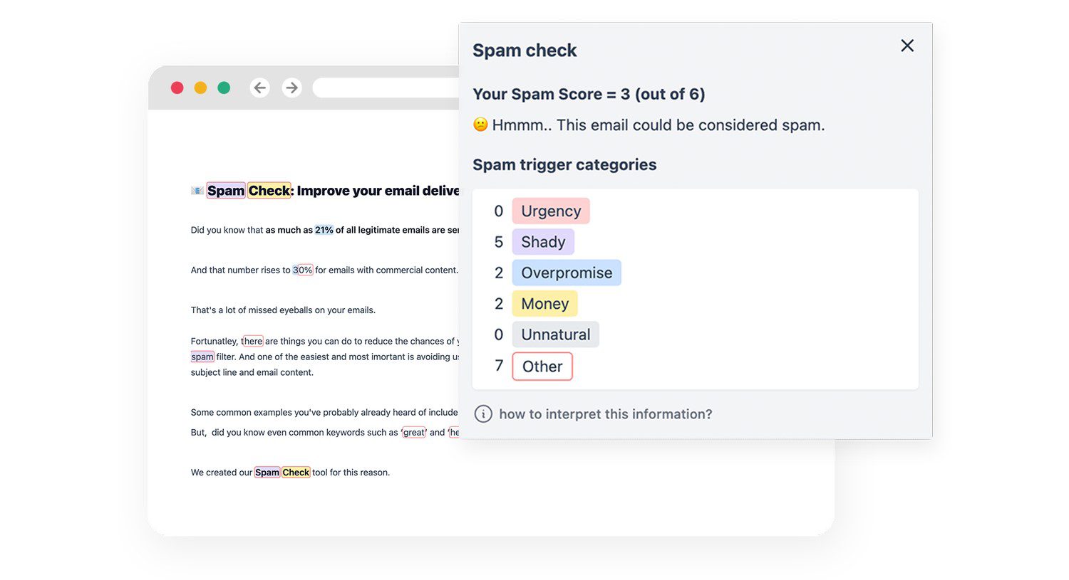Click the envelope emoji before Spam Check heading
The height and width of the screenshot is (580, 1069).
(x=197, y=189)
